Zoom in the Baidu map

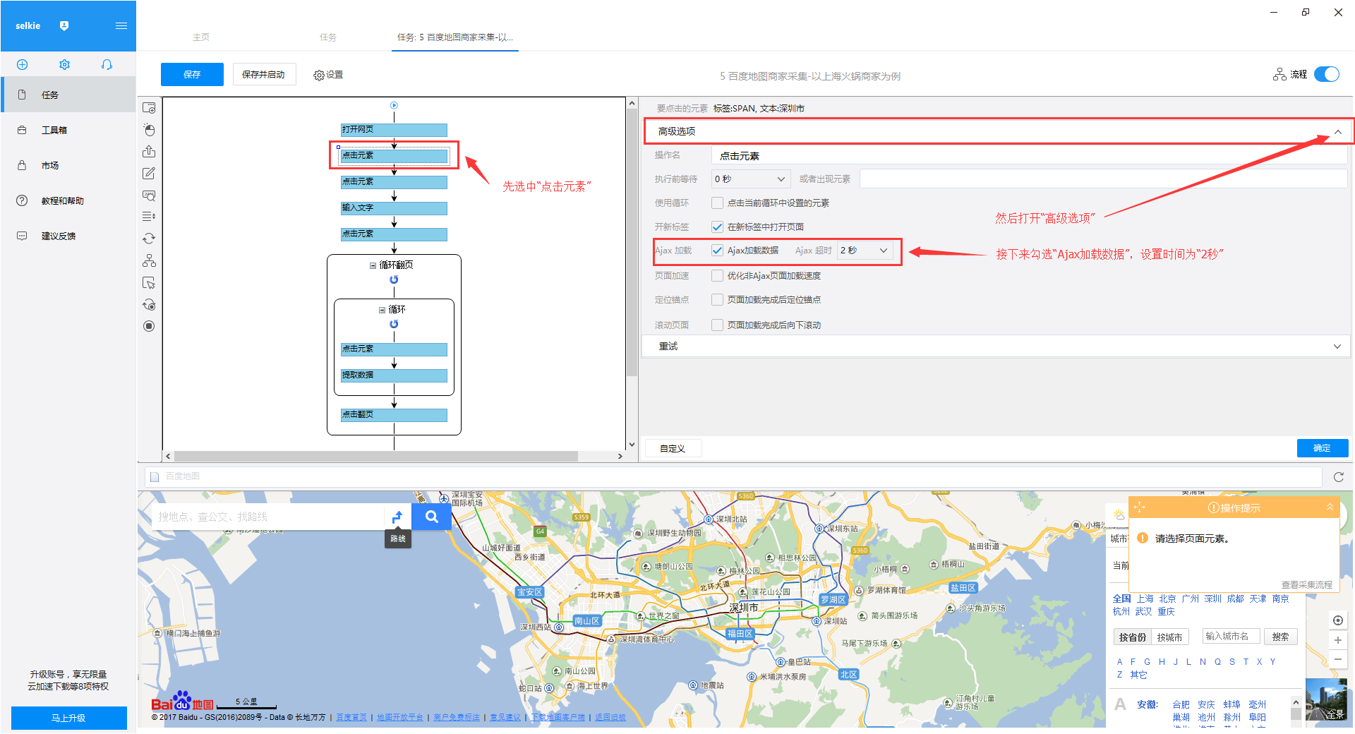[x=1338, y=640]
